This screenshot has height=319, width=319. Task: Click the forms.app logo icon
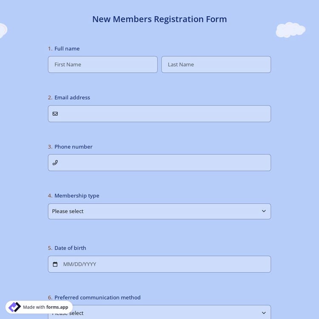[14, 307]
